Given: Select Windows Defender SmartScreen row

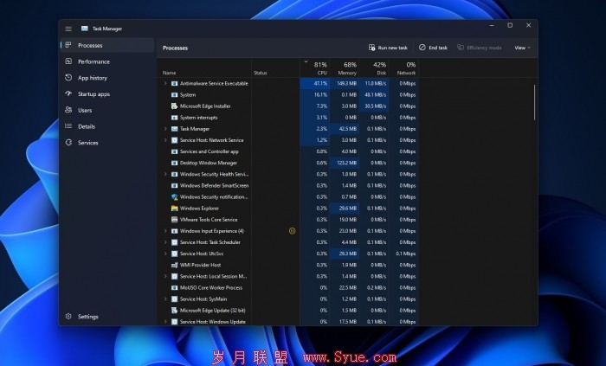Looking at the screenshot, I should pos(288,186).
